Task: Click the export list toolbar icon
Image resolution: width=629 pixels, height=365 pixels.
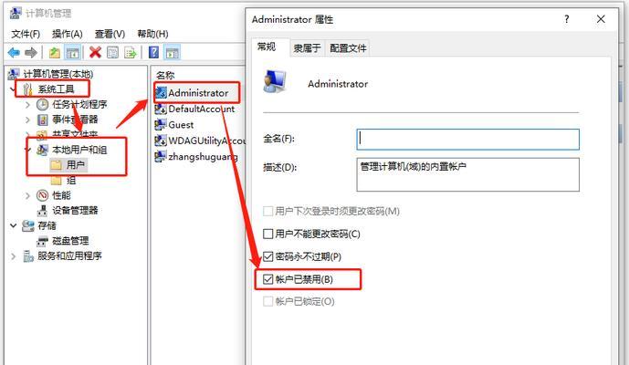Action: click(131, 53)
